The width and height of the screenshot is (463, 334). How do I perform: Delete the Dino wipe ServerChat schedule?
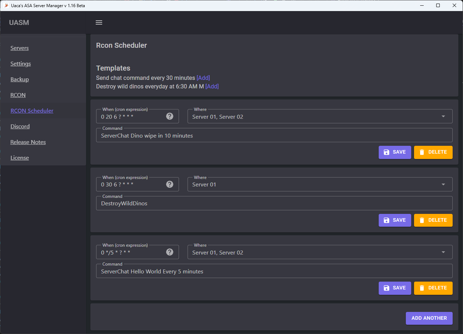(x=433, y=152)
